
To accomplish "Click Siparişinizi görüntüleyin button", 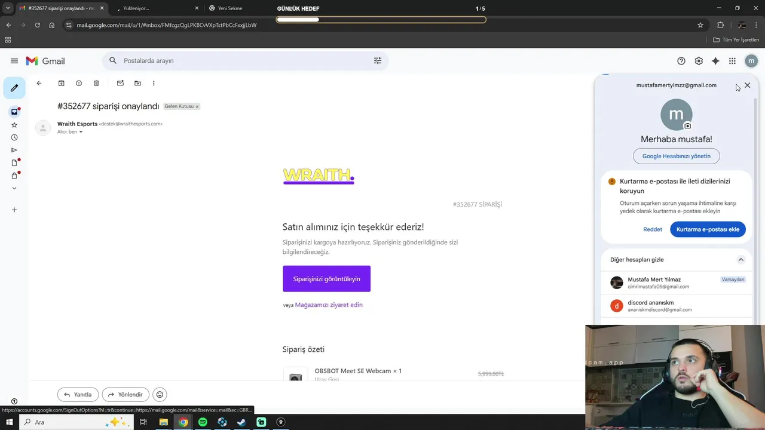I will pos(326,279).
